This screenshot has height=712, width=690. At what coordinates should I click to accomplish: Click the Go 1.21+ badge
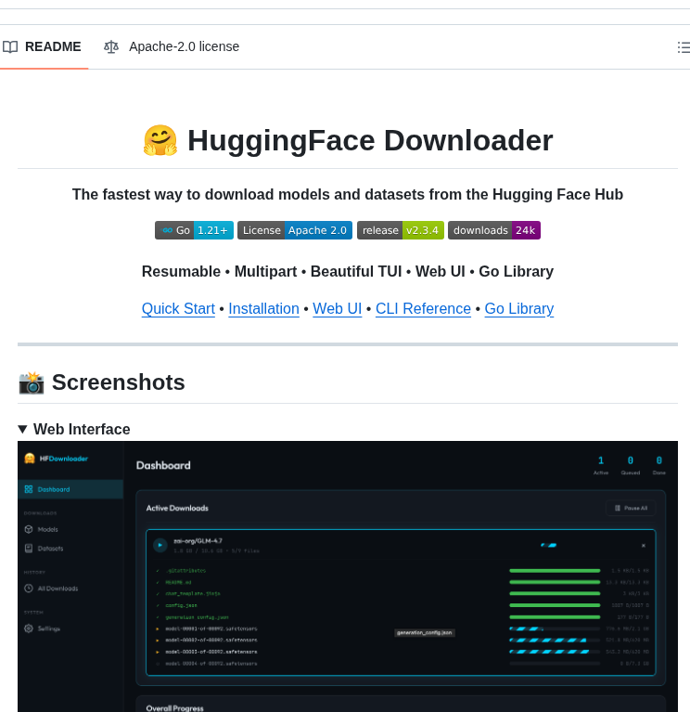click(x=194, y=230)
